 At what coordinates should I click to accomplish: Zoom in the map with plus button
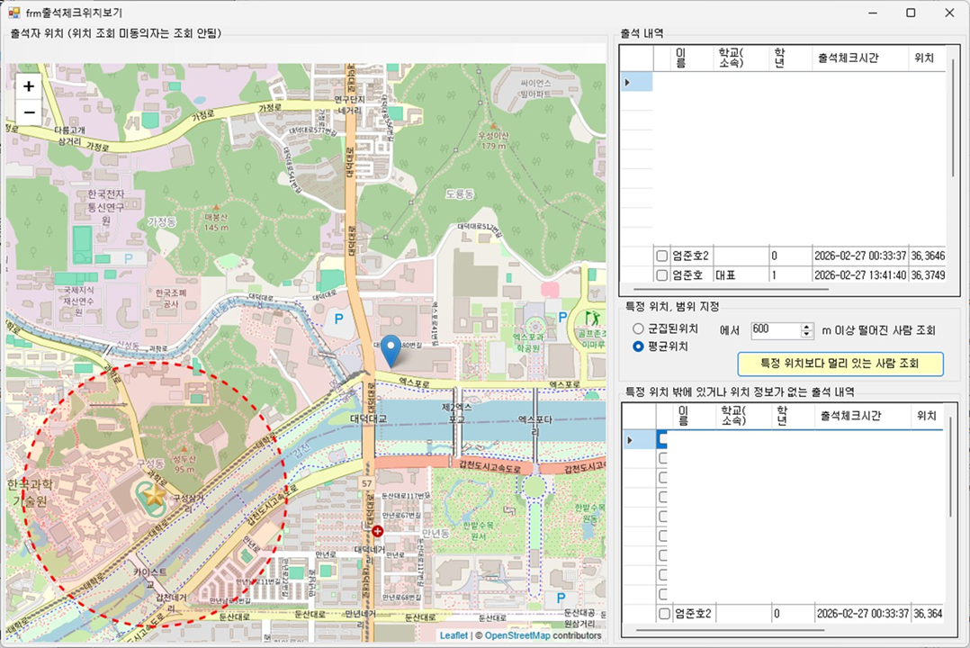coord(29,86)
